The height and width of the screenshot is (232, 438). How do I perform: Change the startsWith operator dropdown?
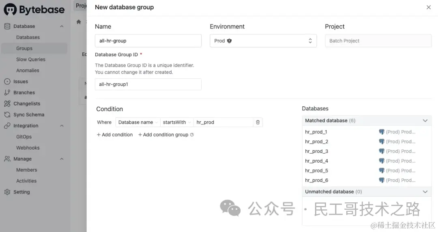pyautogui.click(x=176, y=122)
